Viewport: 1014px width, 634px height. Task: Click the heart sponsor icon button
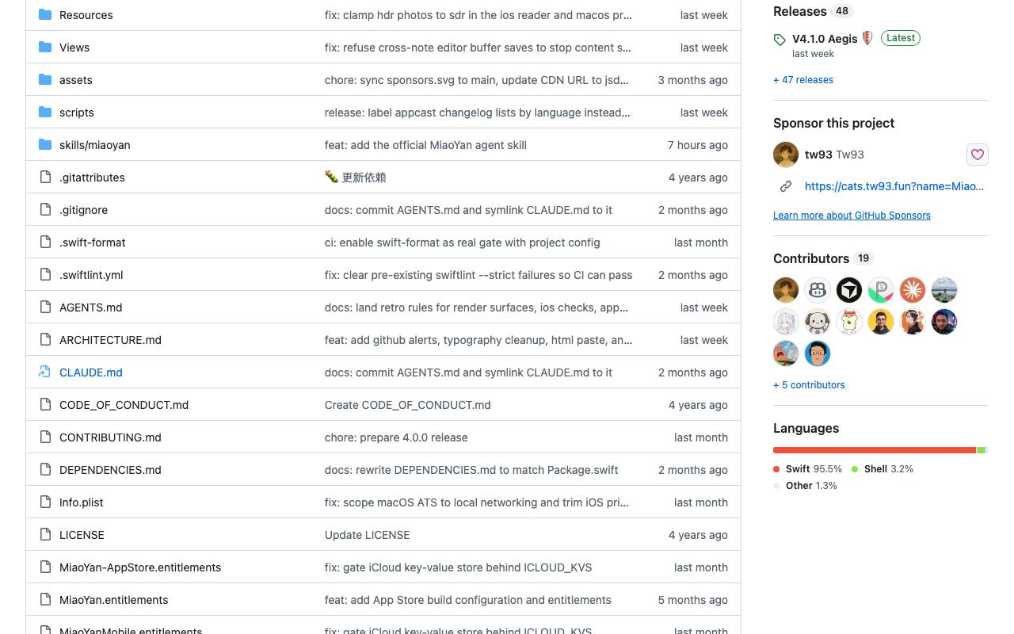pyautogui.click(x=978, y=155)
